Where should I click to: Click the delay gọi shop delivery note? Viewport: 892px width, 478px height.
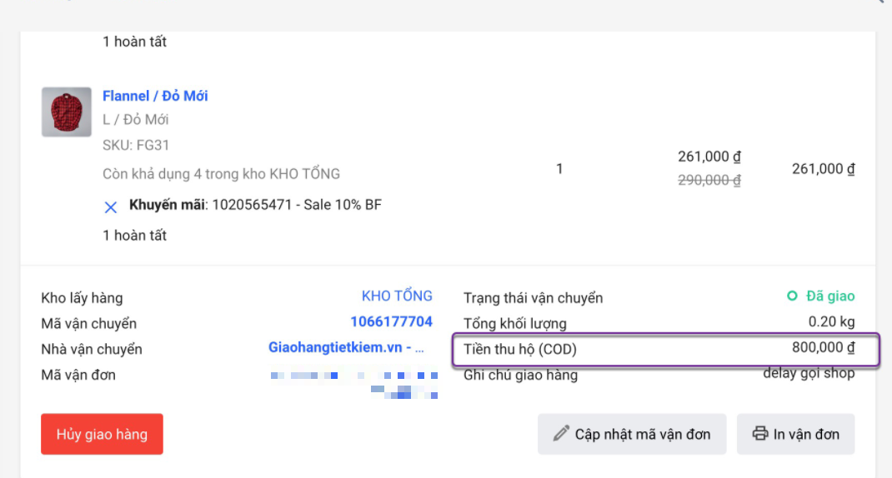pos(809,373)
